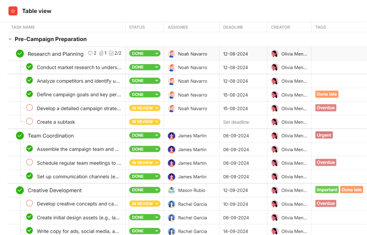This screenshot has height=235, width=367.
Task: Click the Urgent tag on Team Coordination
Action: (x=323, y=135)
